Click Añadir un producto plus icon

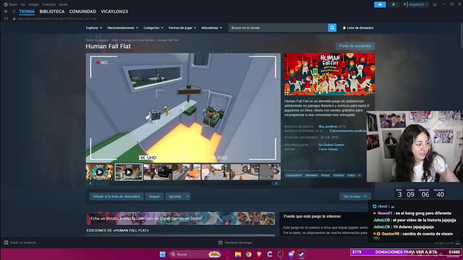click(6, 243)
